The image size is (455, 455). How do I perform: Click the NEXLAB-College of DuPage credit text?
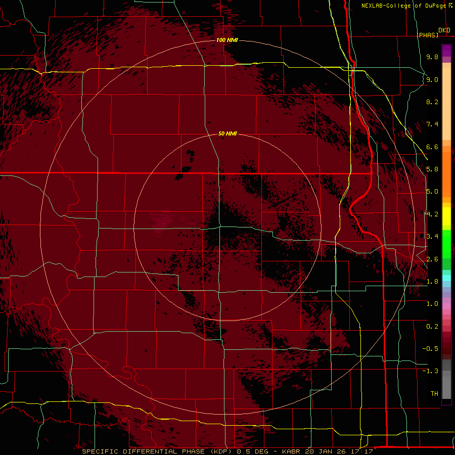pos(404,6)
